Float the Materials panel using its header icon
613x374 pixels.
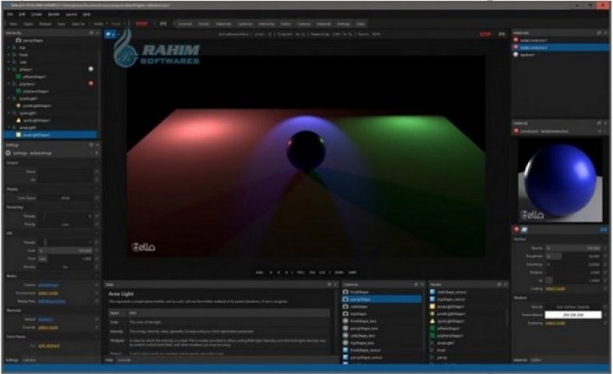tap(599, 33)
